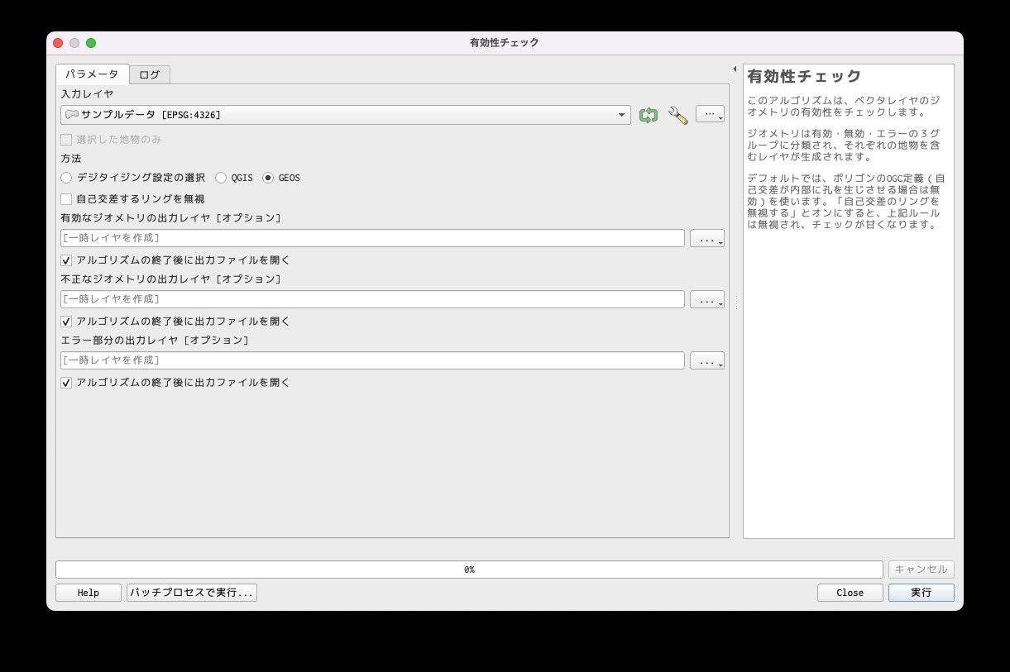Viewport: 1010px width, 672px height.
Task: Click the browse button beside the input layer
Action: 710,115
